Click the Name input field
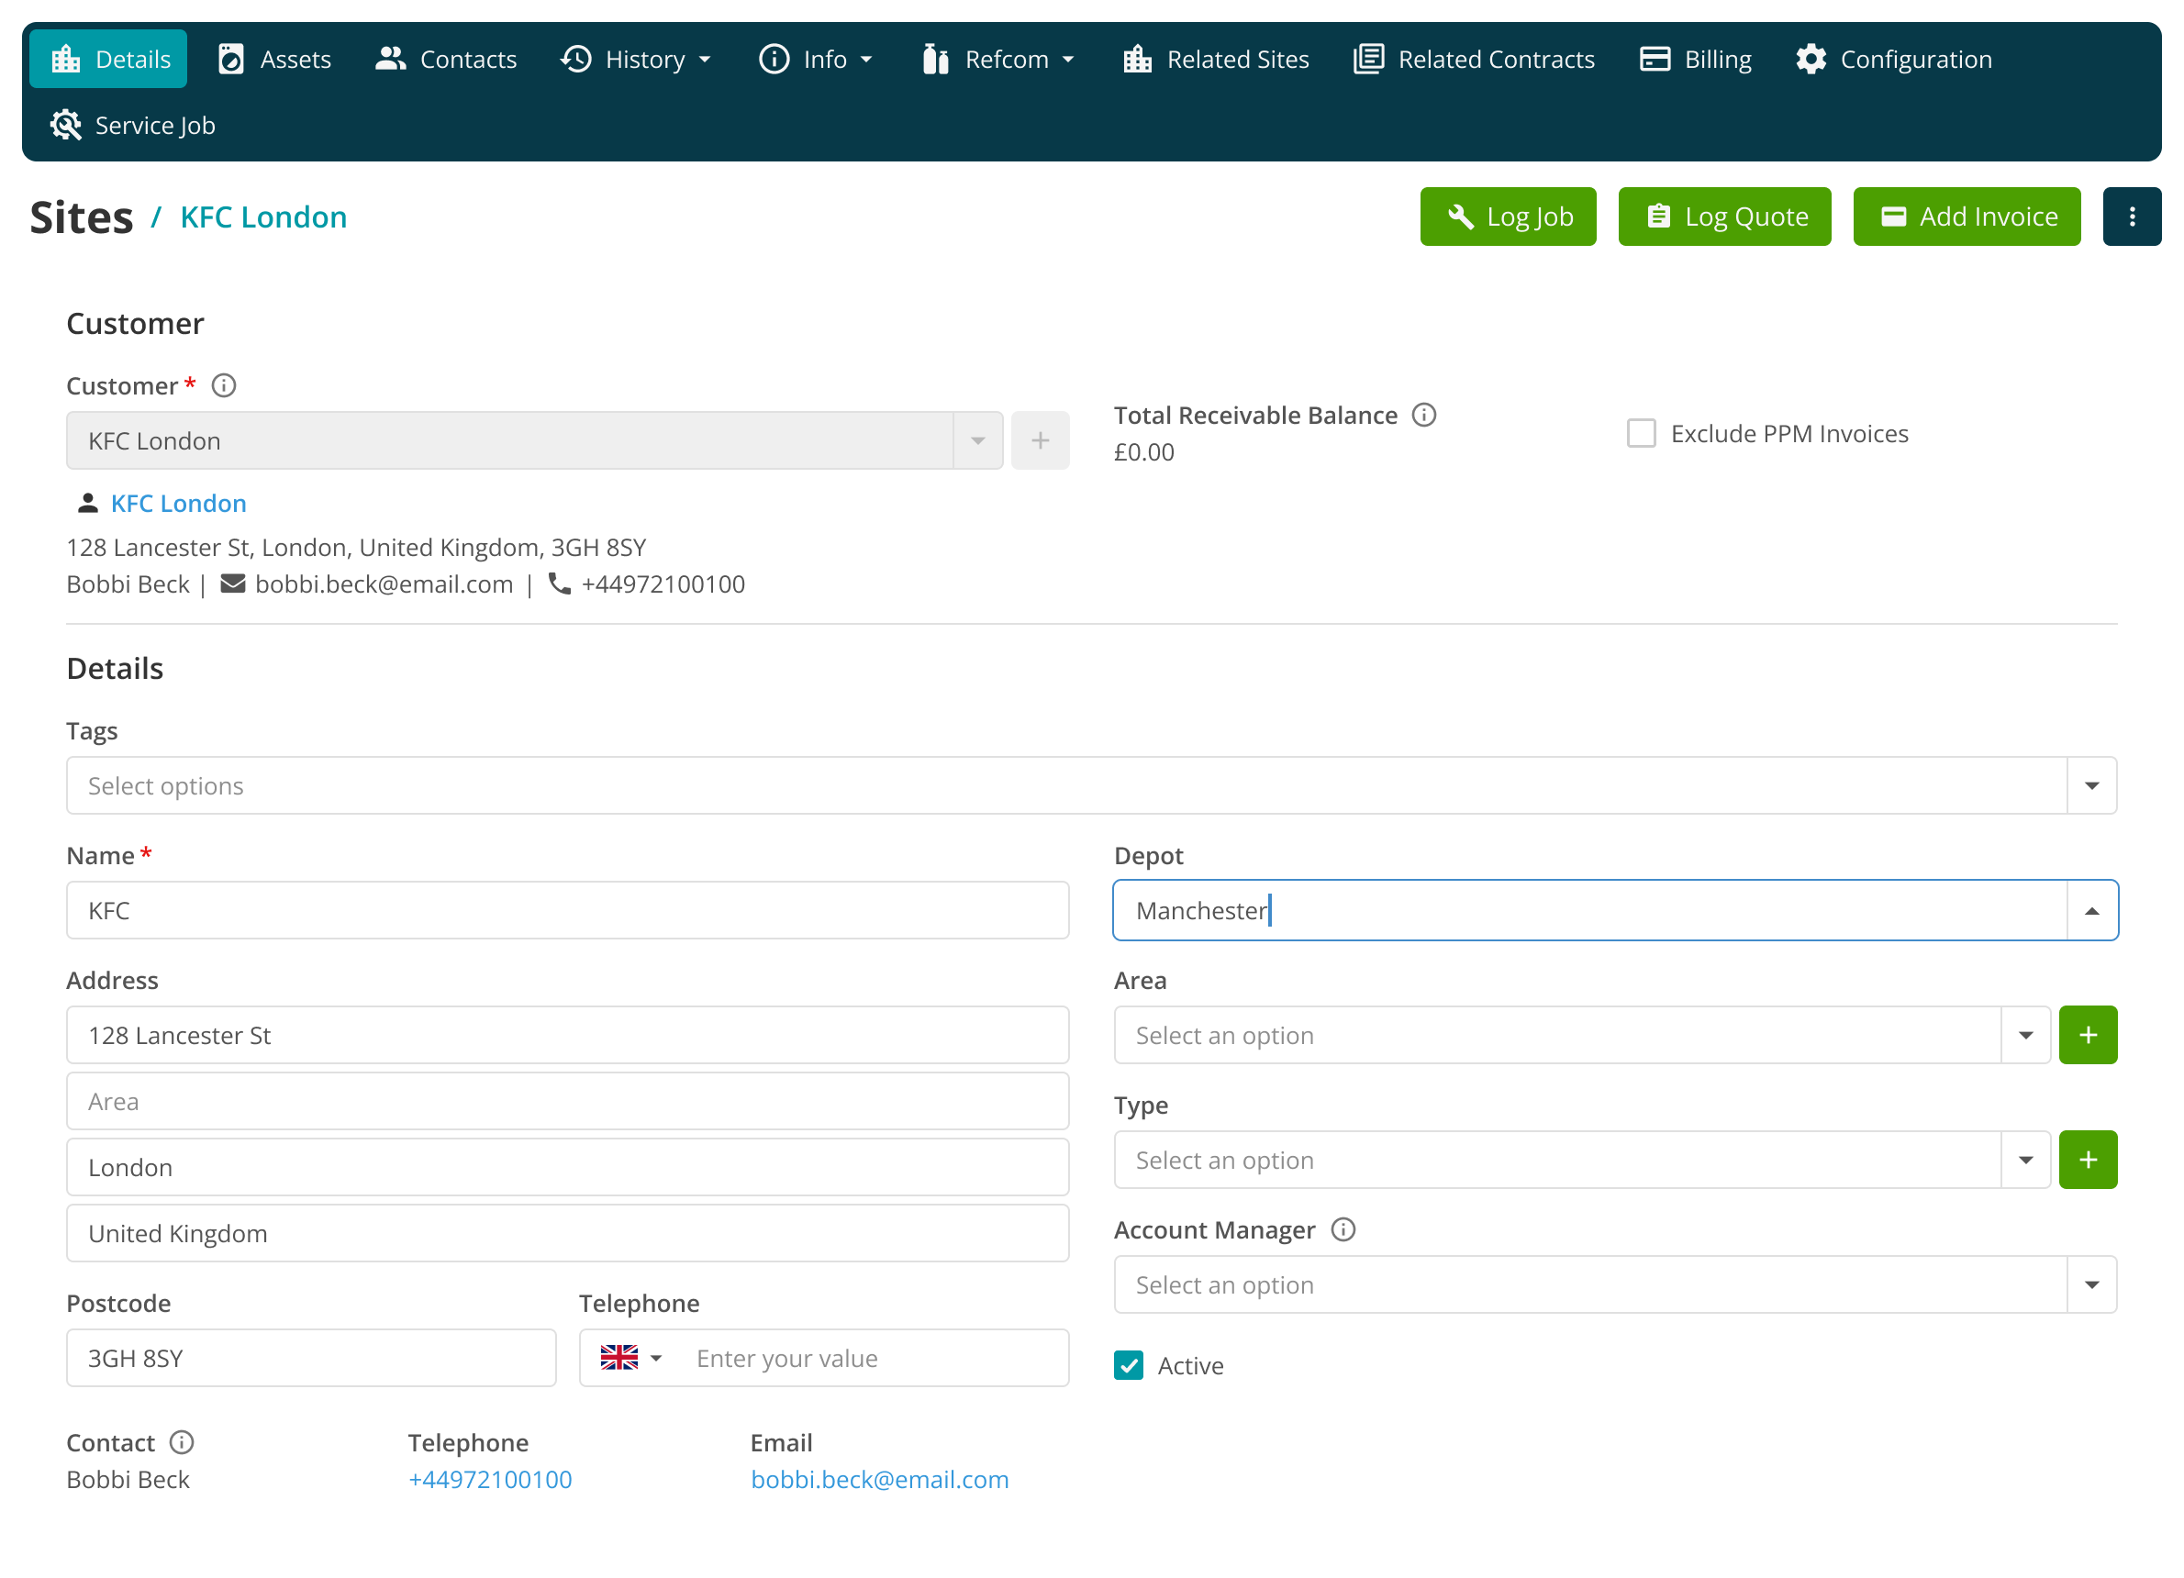The height and width of the screenshot is (1578, 2184). [567, 911]
